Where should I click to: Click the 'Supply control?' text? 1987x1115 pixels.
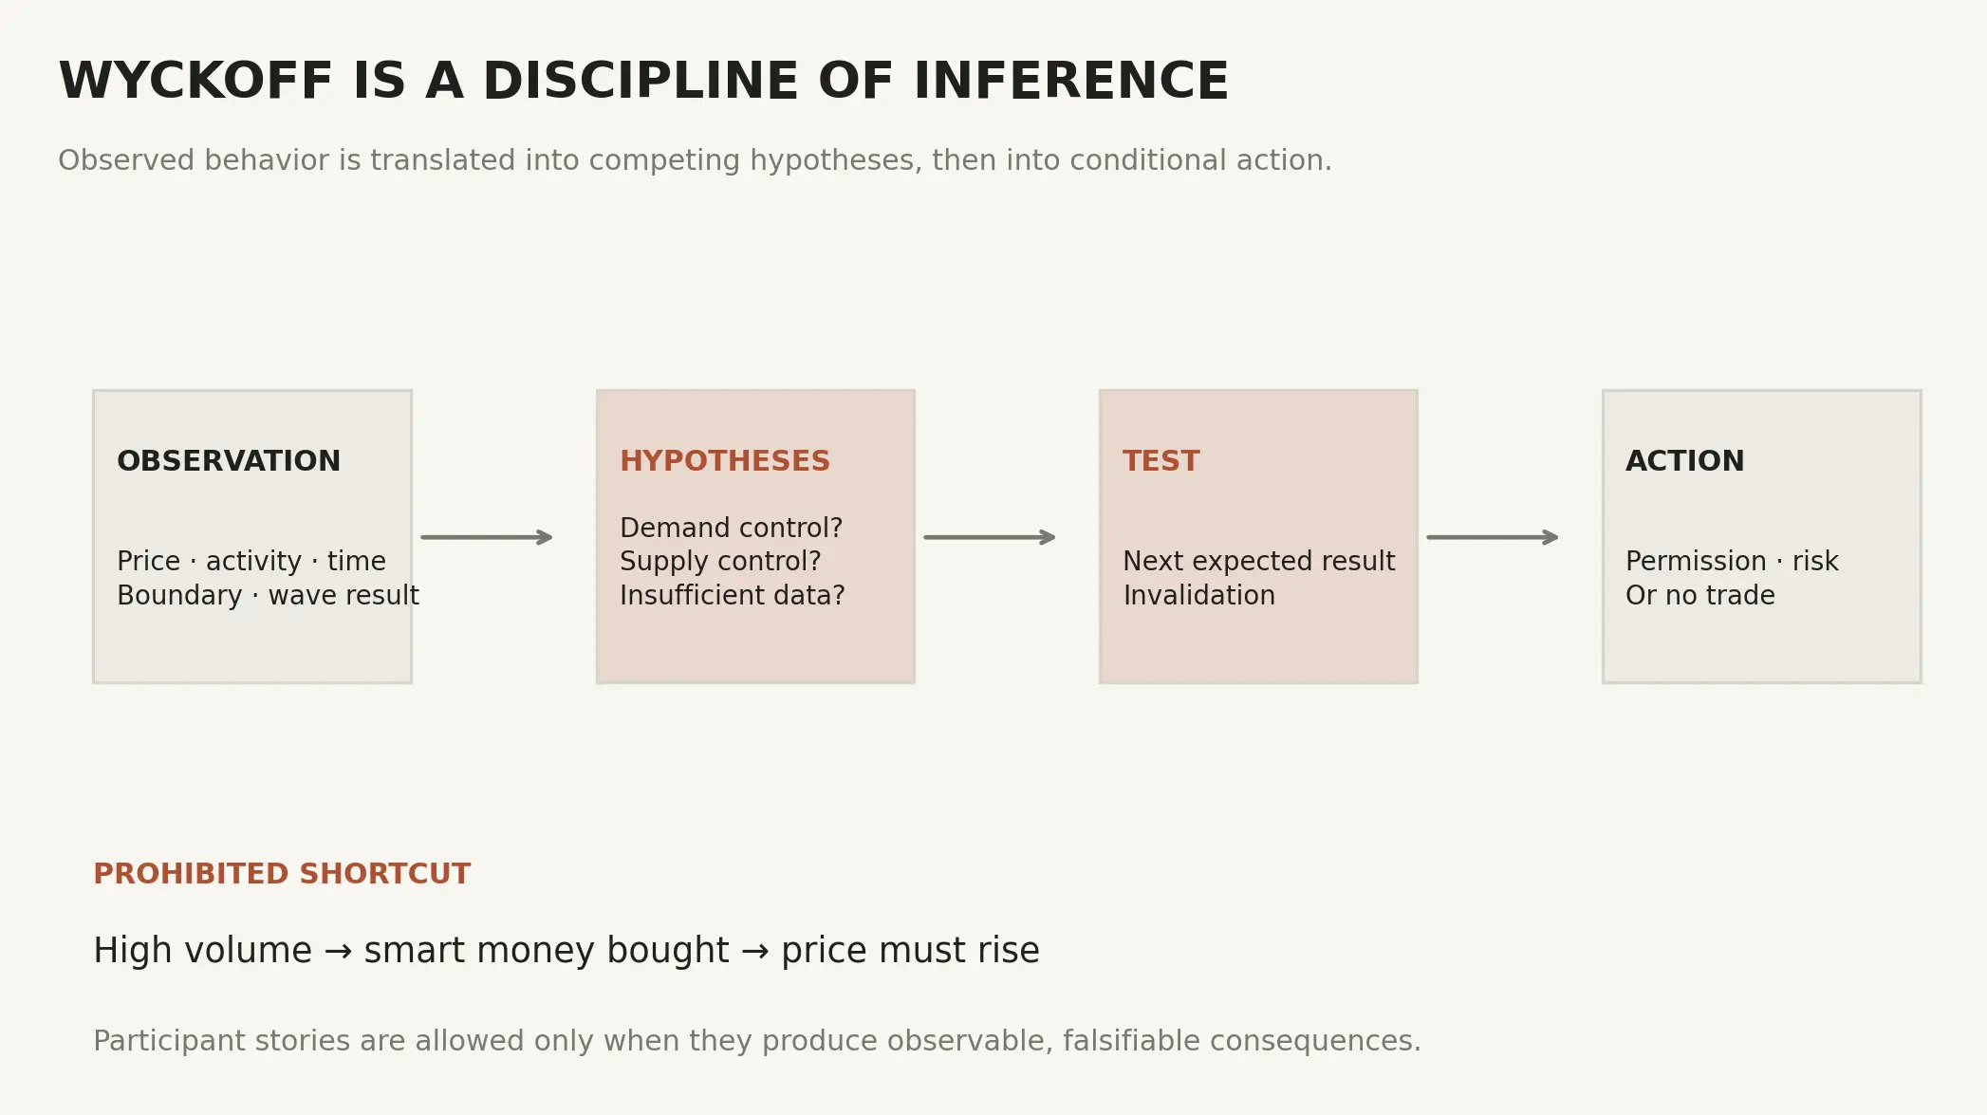click(x=720, y=561)
